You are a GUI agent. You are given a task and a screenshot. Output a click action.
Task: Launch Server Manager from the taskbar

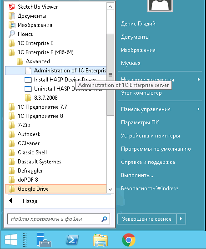tap(44, 240)
